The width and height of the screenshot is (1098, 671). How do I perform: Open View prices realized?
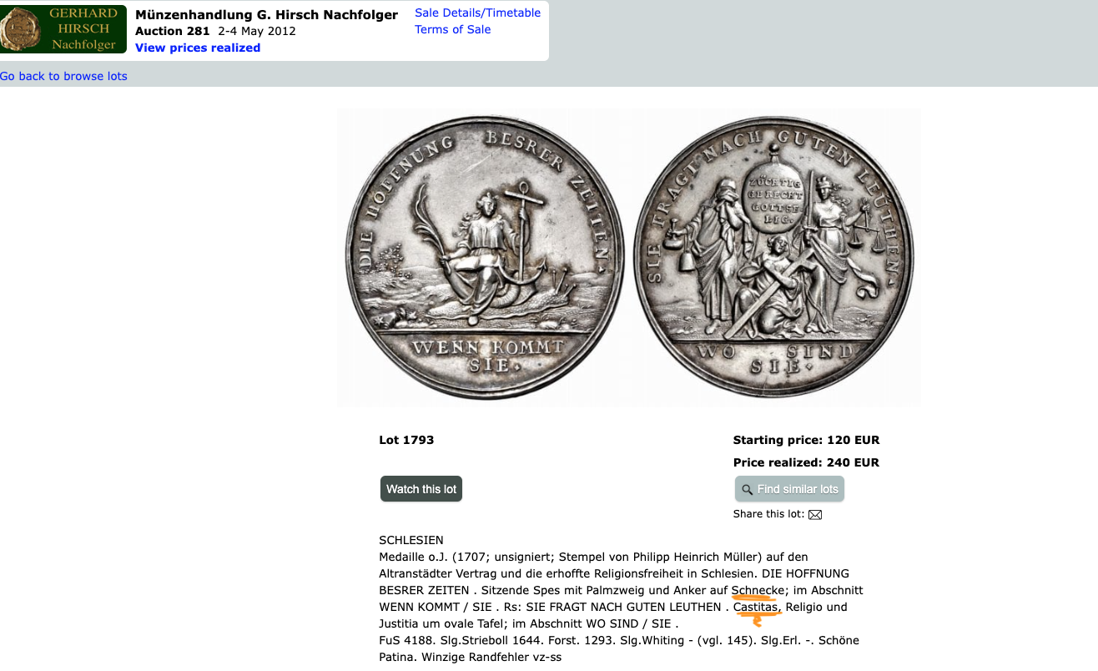pyautogui.click(x=198, y=48)
